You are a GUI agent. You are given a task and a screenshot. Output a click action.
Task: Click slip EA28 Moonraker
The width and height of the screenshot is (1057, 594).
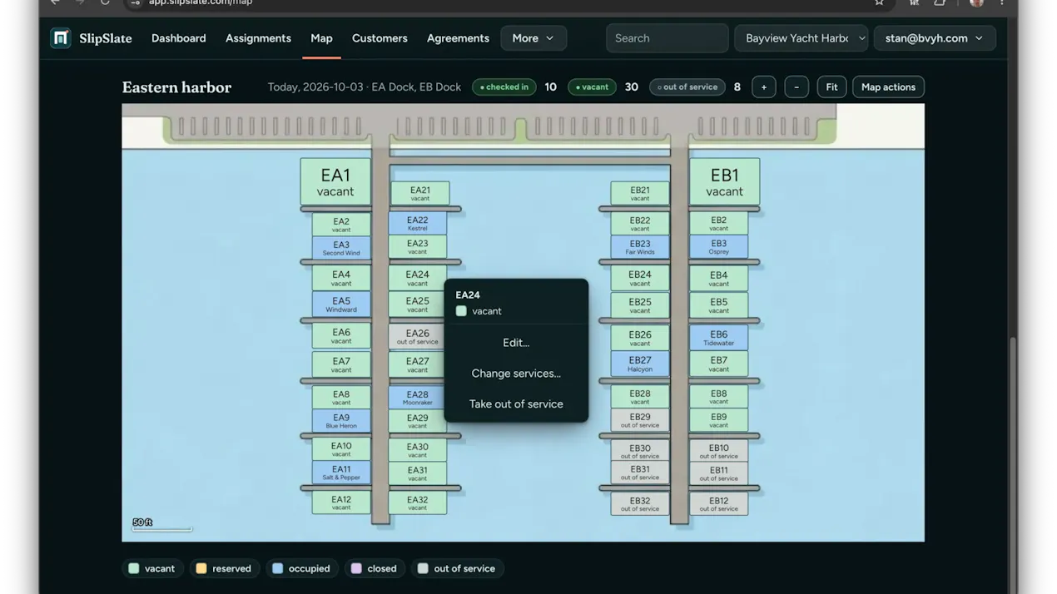coord(418,398)
